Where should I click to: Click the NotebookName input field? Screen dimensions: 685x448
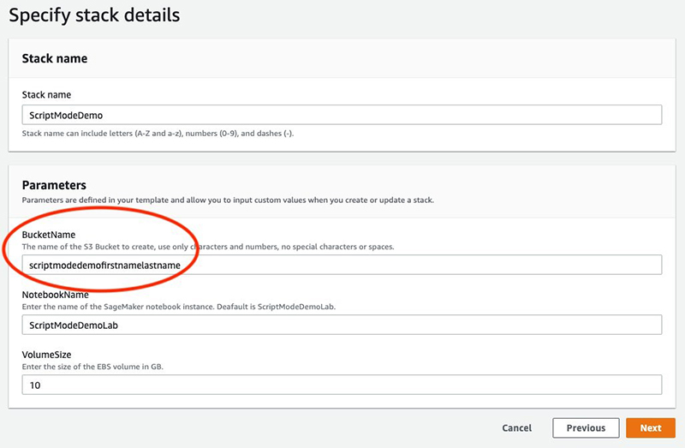coord(342,325)
